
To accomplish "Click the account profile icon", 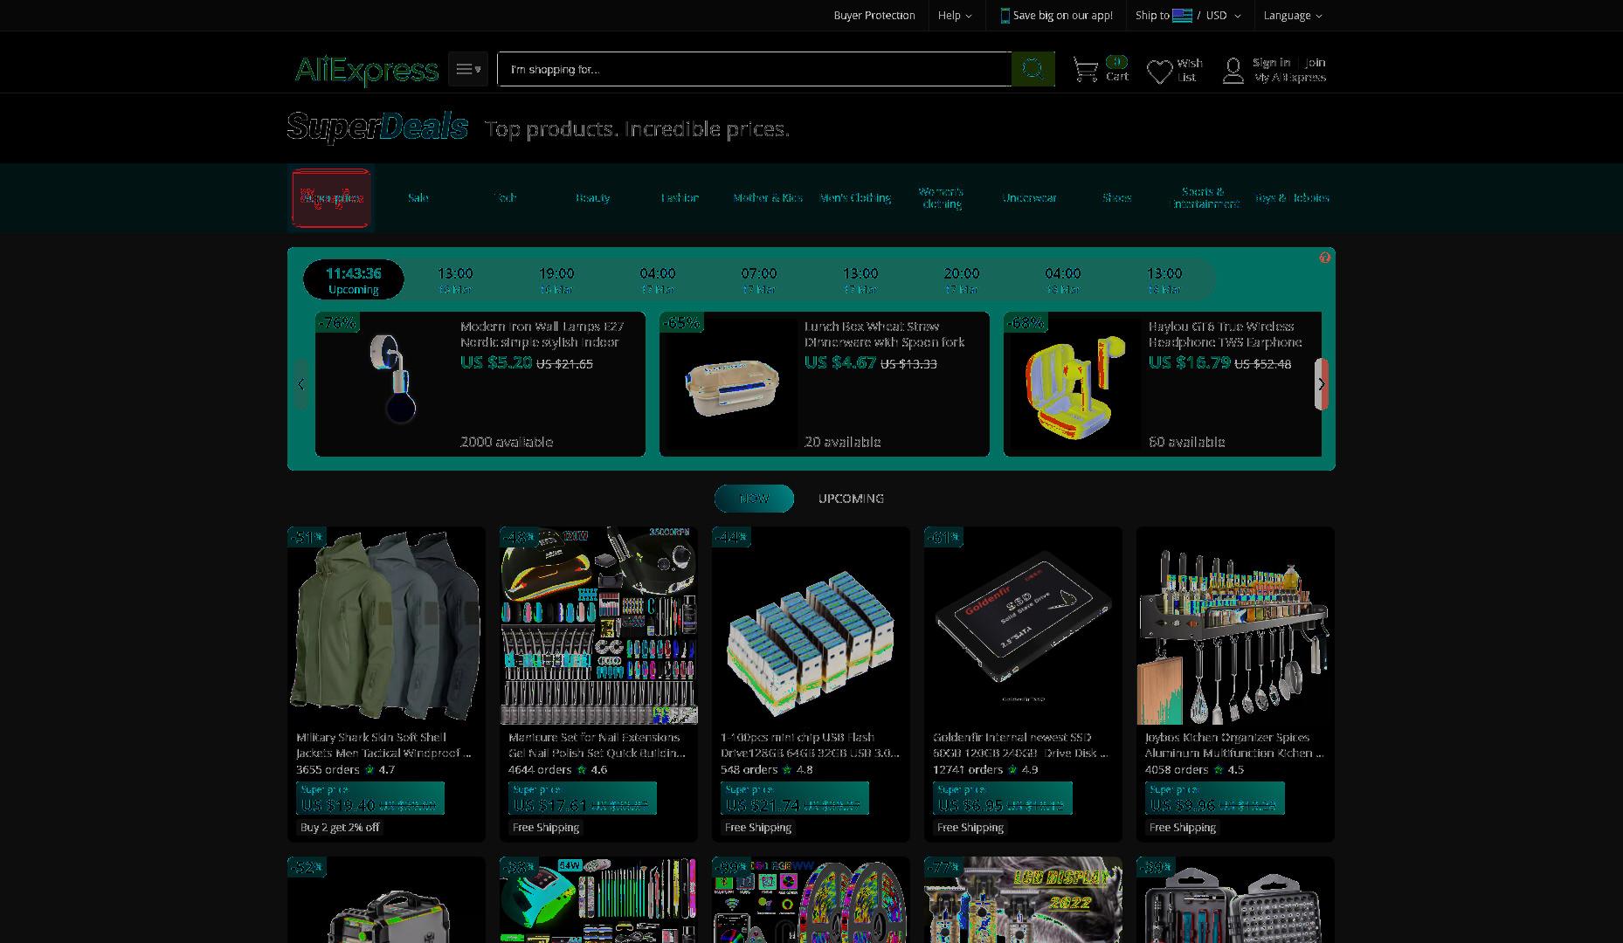I will point(1233,70).
